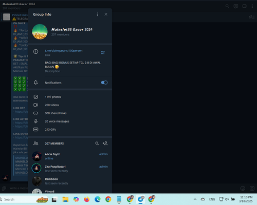Show hidden system tray icons
This screenshot has width=257, height=205.
coord(195,199)
